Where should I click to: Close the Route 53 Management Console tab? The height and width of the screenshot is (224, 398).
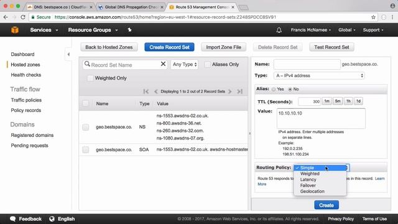[x=233, y=7]
